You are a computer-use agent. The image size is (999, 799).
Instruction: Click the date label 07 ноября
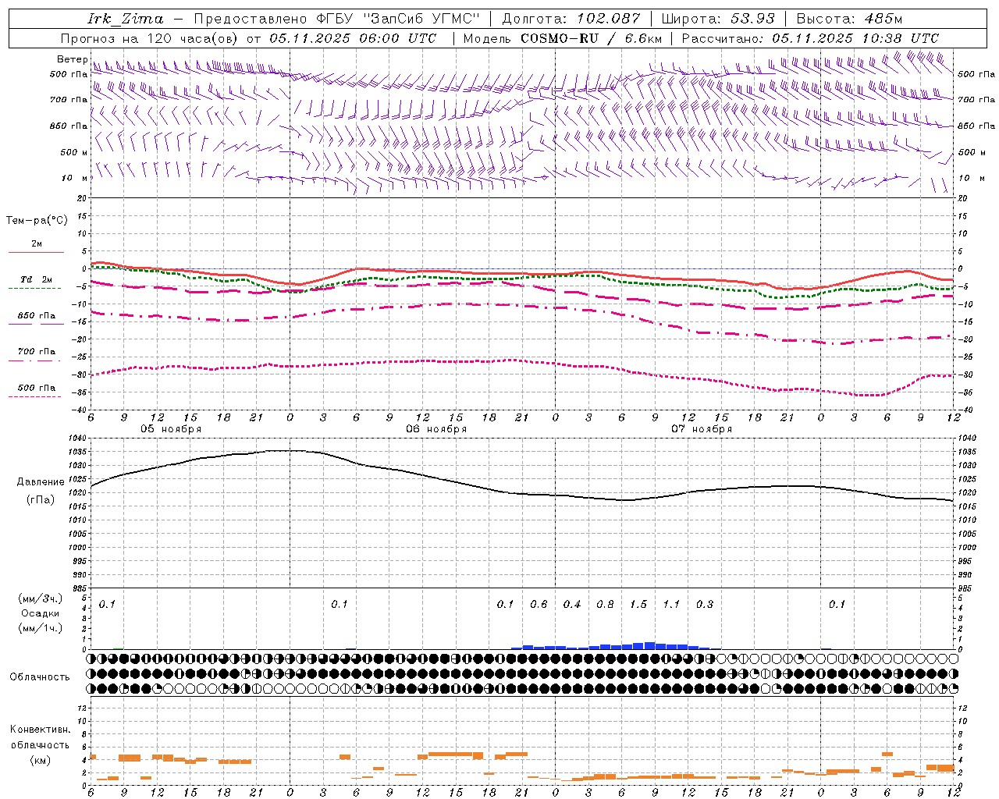pos(702,429)
